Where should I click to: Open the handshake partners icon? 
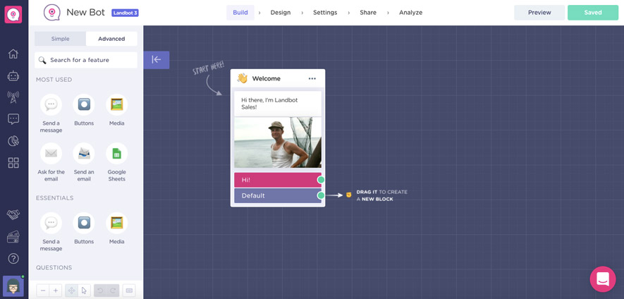coord(13,215)
